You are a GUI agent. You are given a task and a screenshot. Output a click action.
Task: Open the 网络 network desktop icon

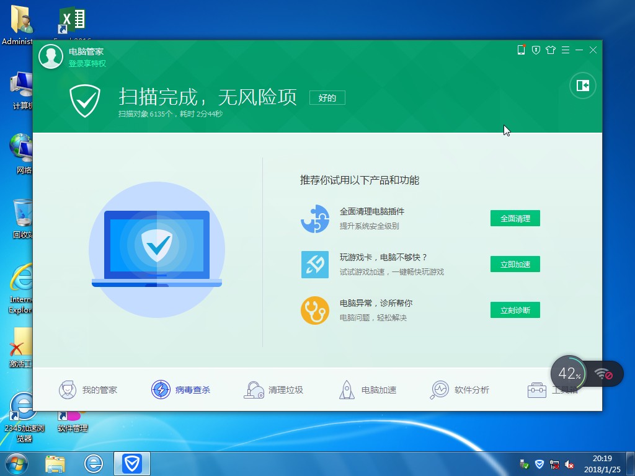[21, 154]
